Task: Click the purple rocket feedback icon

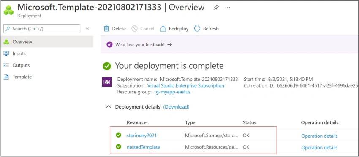Action: click(x=109, y=45)
